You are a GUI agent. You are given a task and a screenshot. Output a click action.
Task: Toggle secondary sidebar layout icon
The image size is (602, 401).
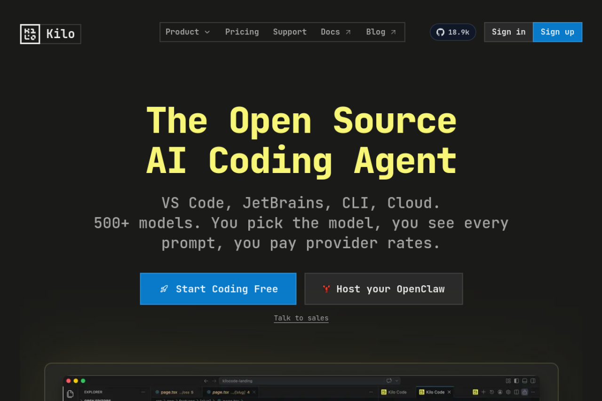coord(533,381)
